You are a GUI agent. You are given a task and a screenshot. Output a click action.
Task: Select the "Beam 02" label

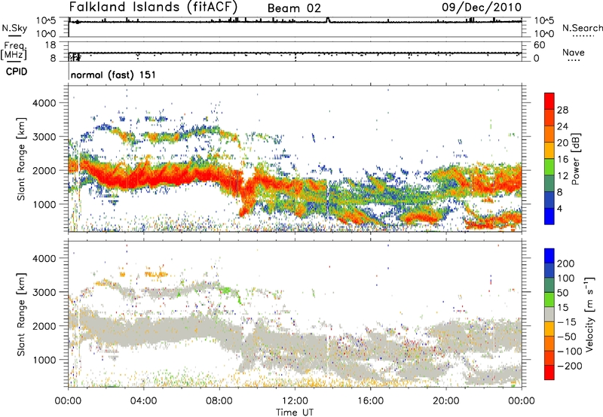point(294,8)
